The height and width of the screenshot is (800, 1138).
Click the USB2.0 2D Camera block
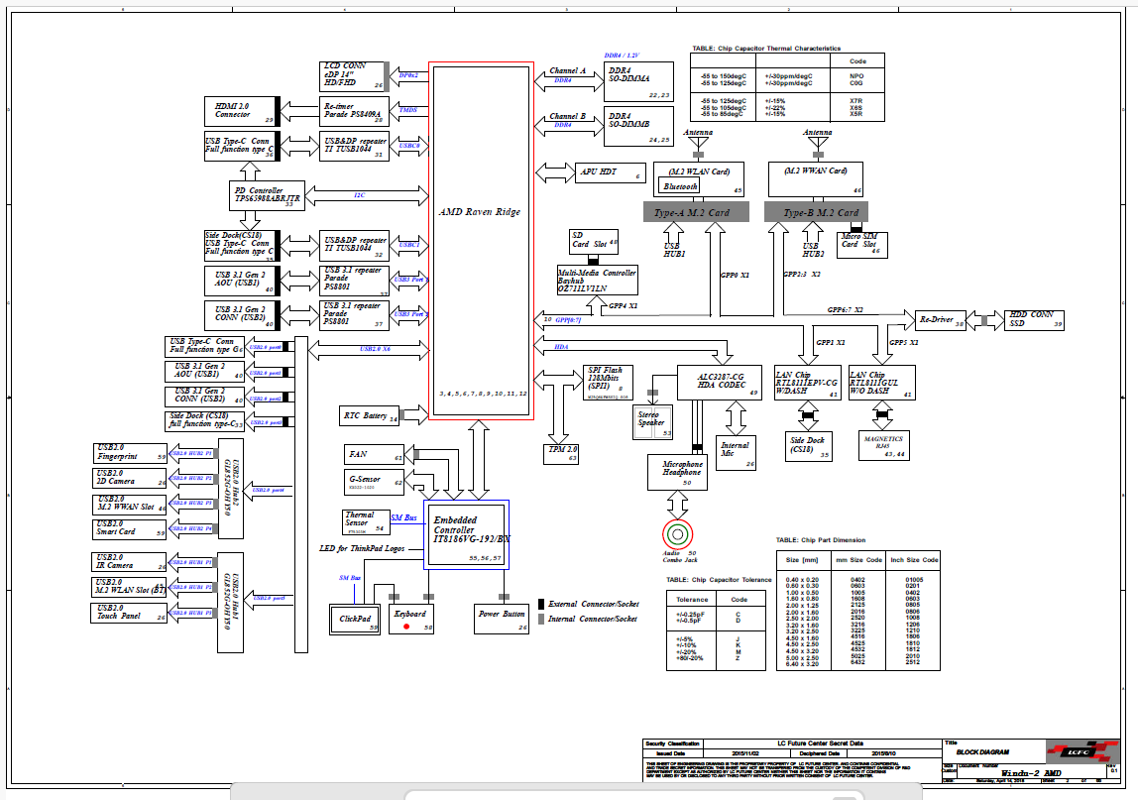point(131,478)
